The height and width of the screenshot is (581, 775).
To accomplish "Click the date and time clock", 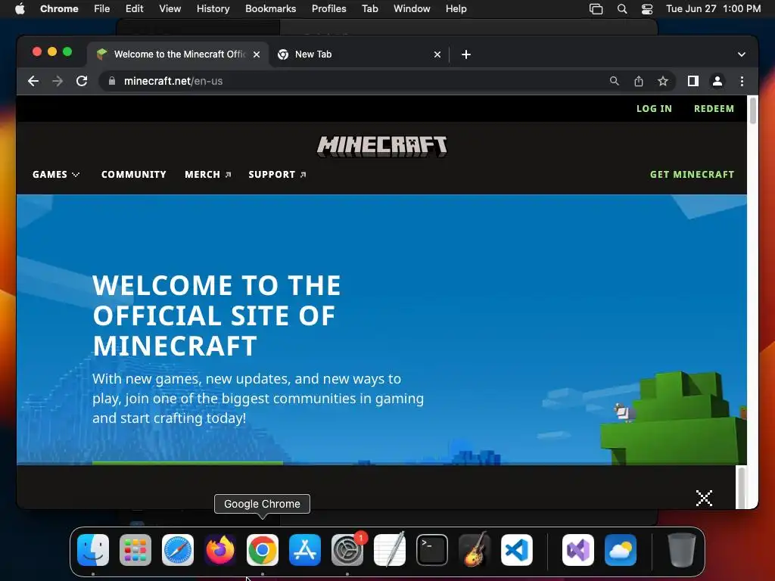I will 713,9.
